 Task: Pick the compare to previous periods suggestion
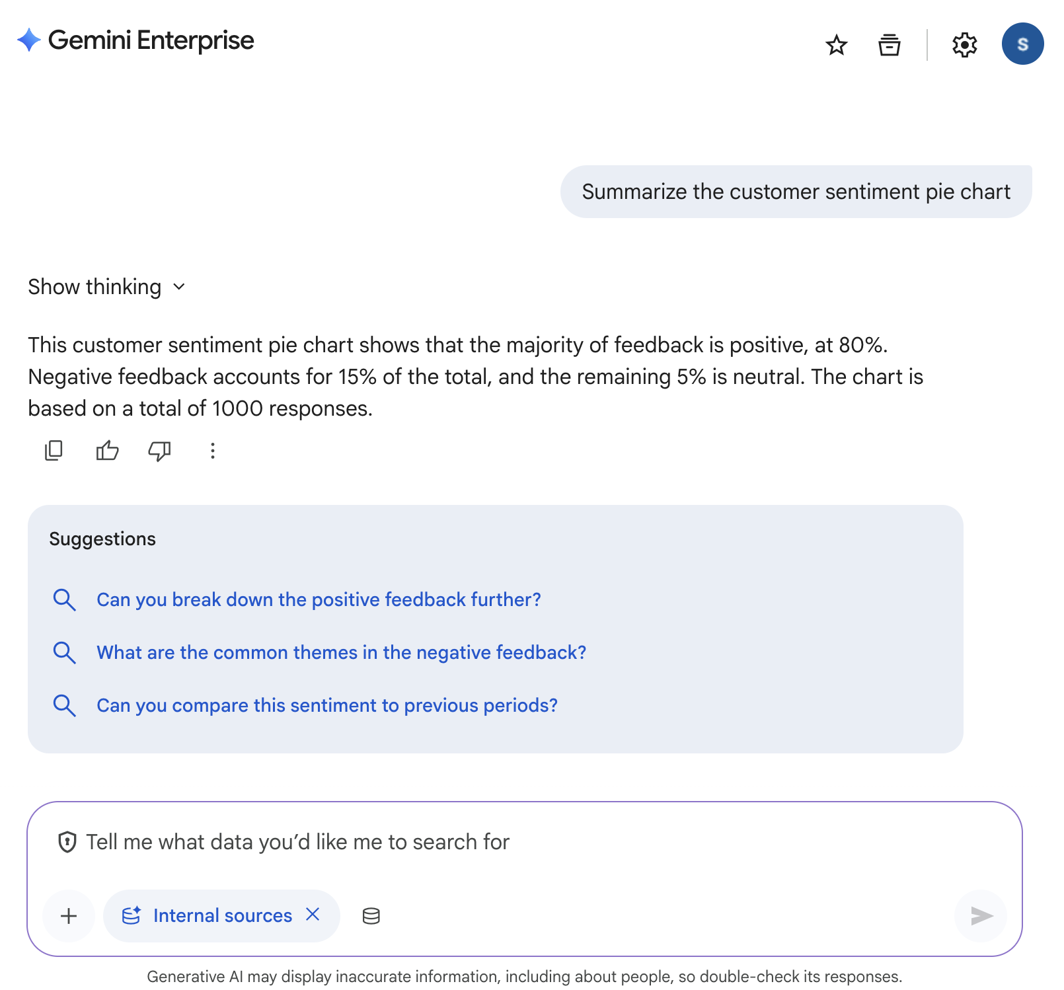(327, 705)
